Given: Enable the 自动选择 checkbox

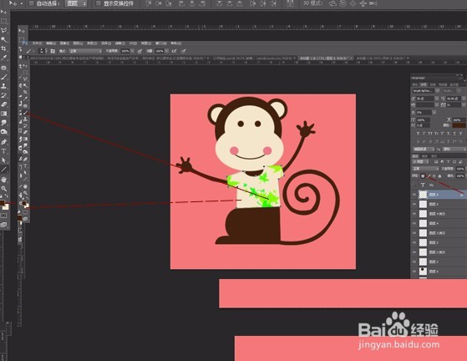Looking at the screenshot, I should click(x=31, y=3).
